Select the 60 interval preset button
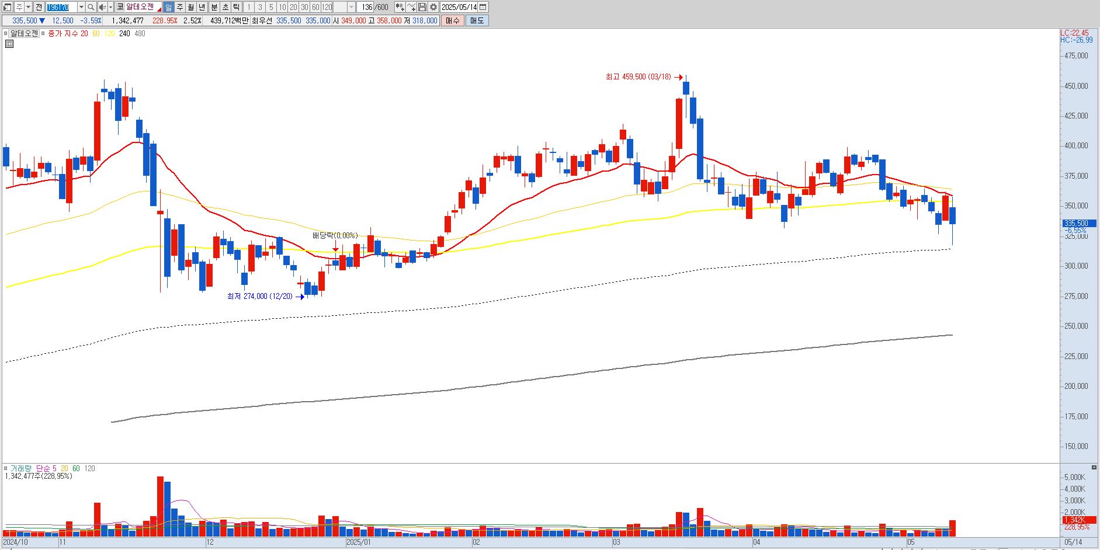 (x=315, y=7)
